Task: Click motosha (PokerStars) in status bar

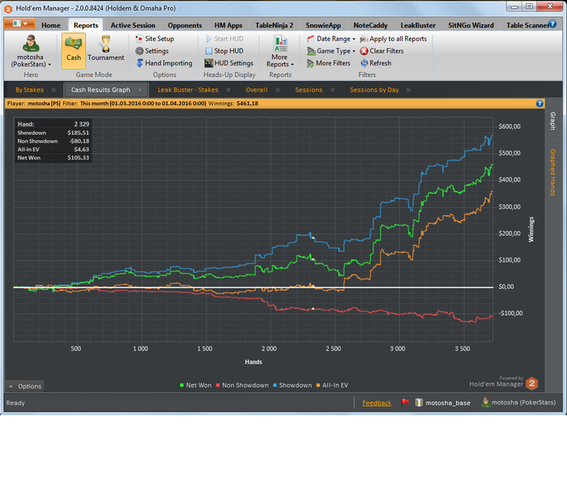Action: click(519, 402)
